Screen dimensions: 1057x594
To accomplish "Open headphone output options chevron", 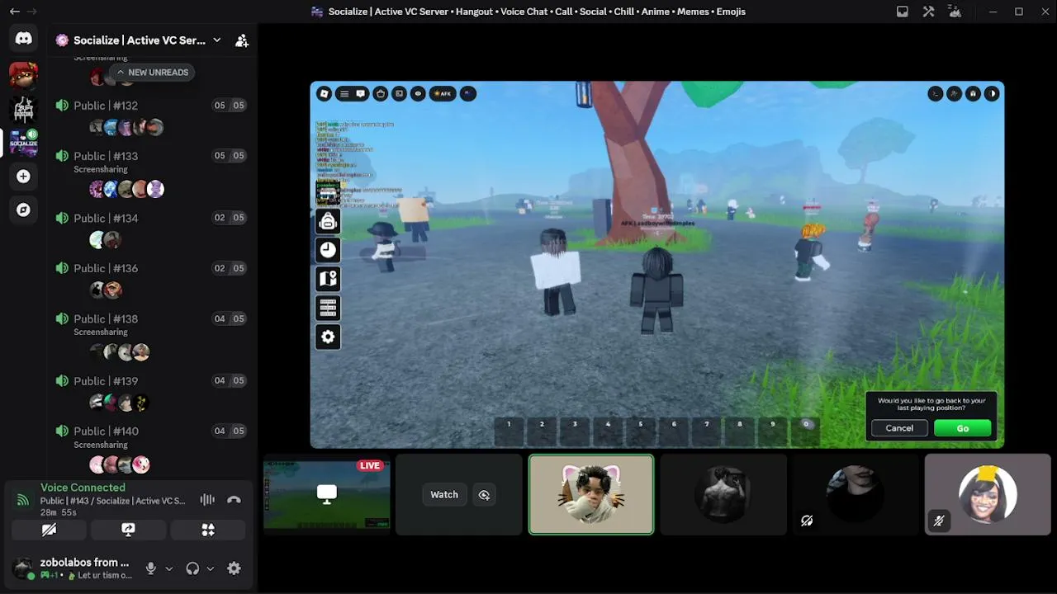I will [211, 568].
